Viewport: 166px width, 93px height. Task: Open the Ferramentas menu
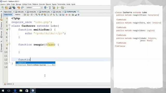click(61, 4)
